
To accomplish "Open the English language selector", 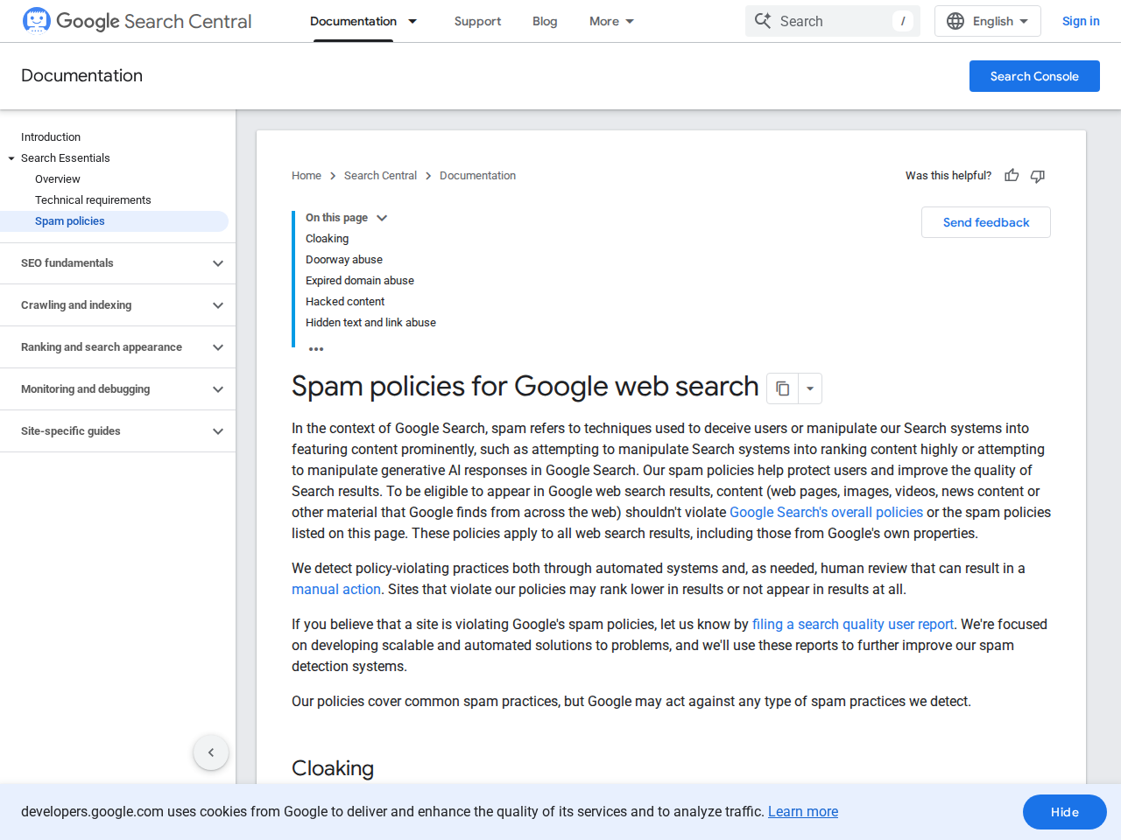I will coord(988,21).
